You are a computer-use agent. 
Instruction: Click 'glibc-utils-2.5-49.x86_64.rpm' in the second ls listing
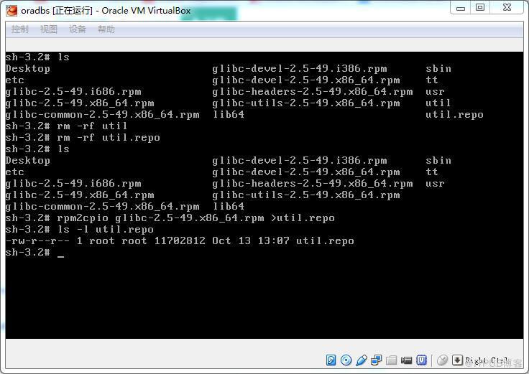(x=306, y=195)
